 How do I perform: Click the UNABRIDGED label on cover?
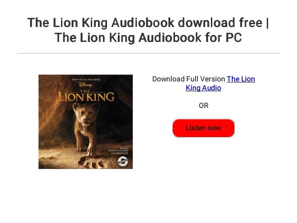click(x=120, y=153)
